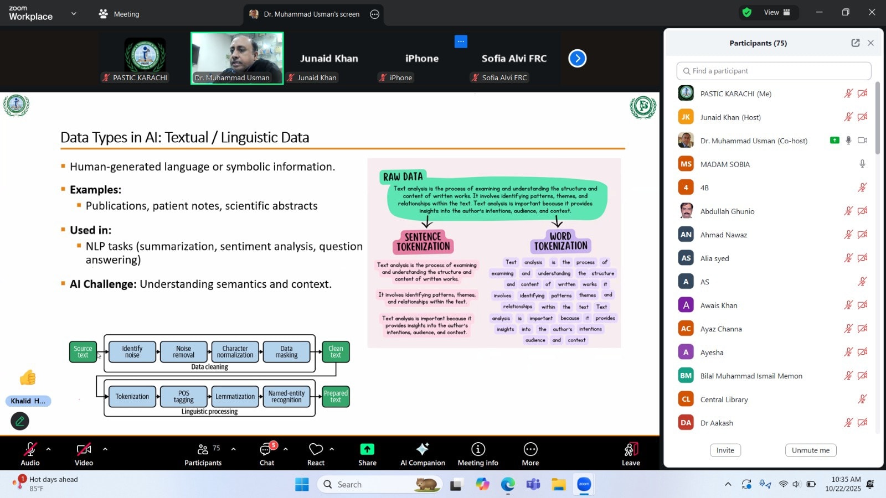
Task: Expand the Audio settings chevron
Action: 49,449
